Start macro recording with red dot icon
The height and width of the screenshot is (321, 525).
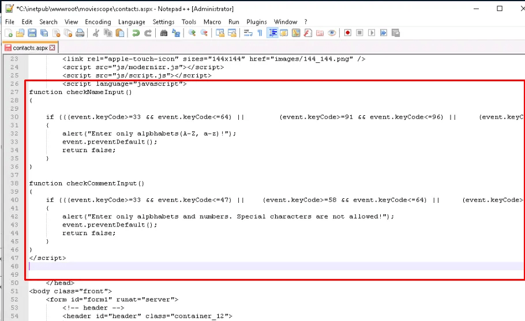[348, 33]
